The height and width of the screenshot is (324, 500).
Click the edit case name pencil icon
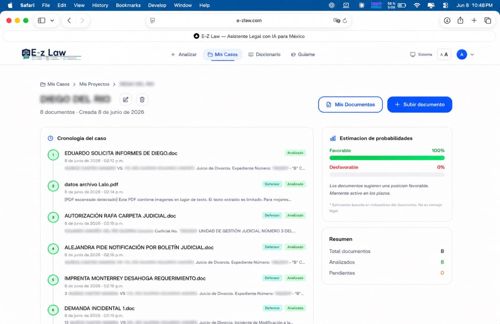pyautogui.click(x=126, y=100)
